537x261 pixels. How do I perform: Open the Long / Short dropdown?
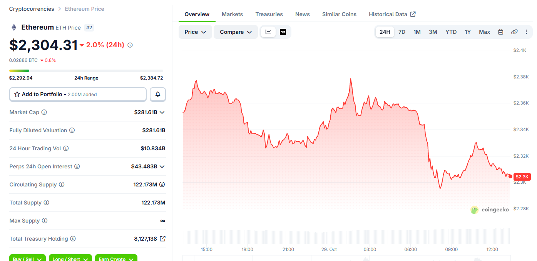point(70,258)
